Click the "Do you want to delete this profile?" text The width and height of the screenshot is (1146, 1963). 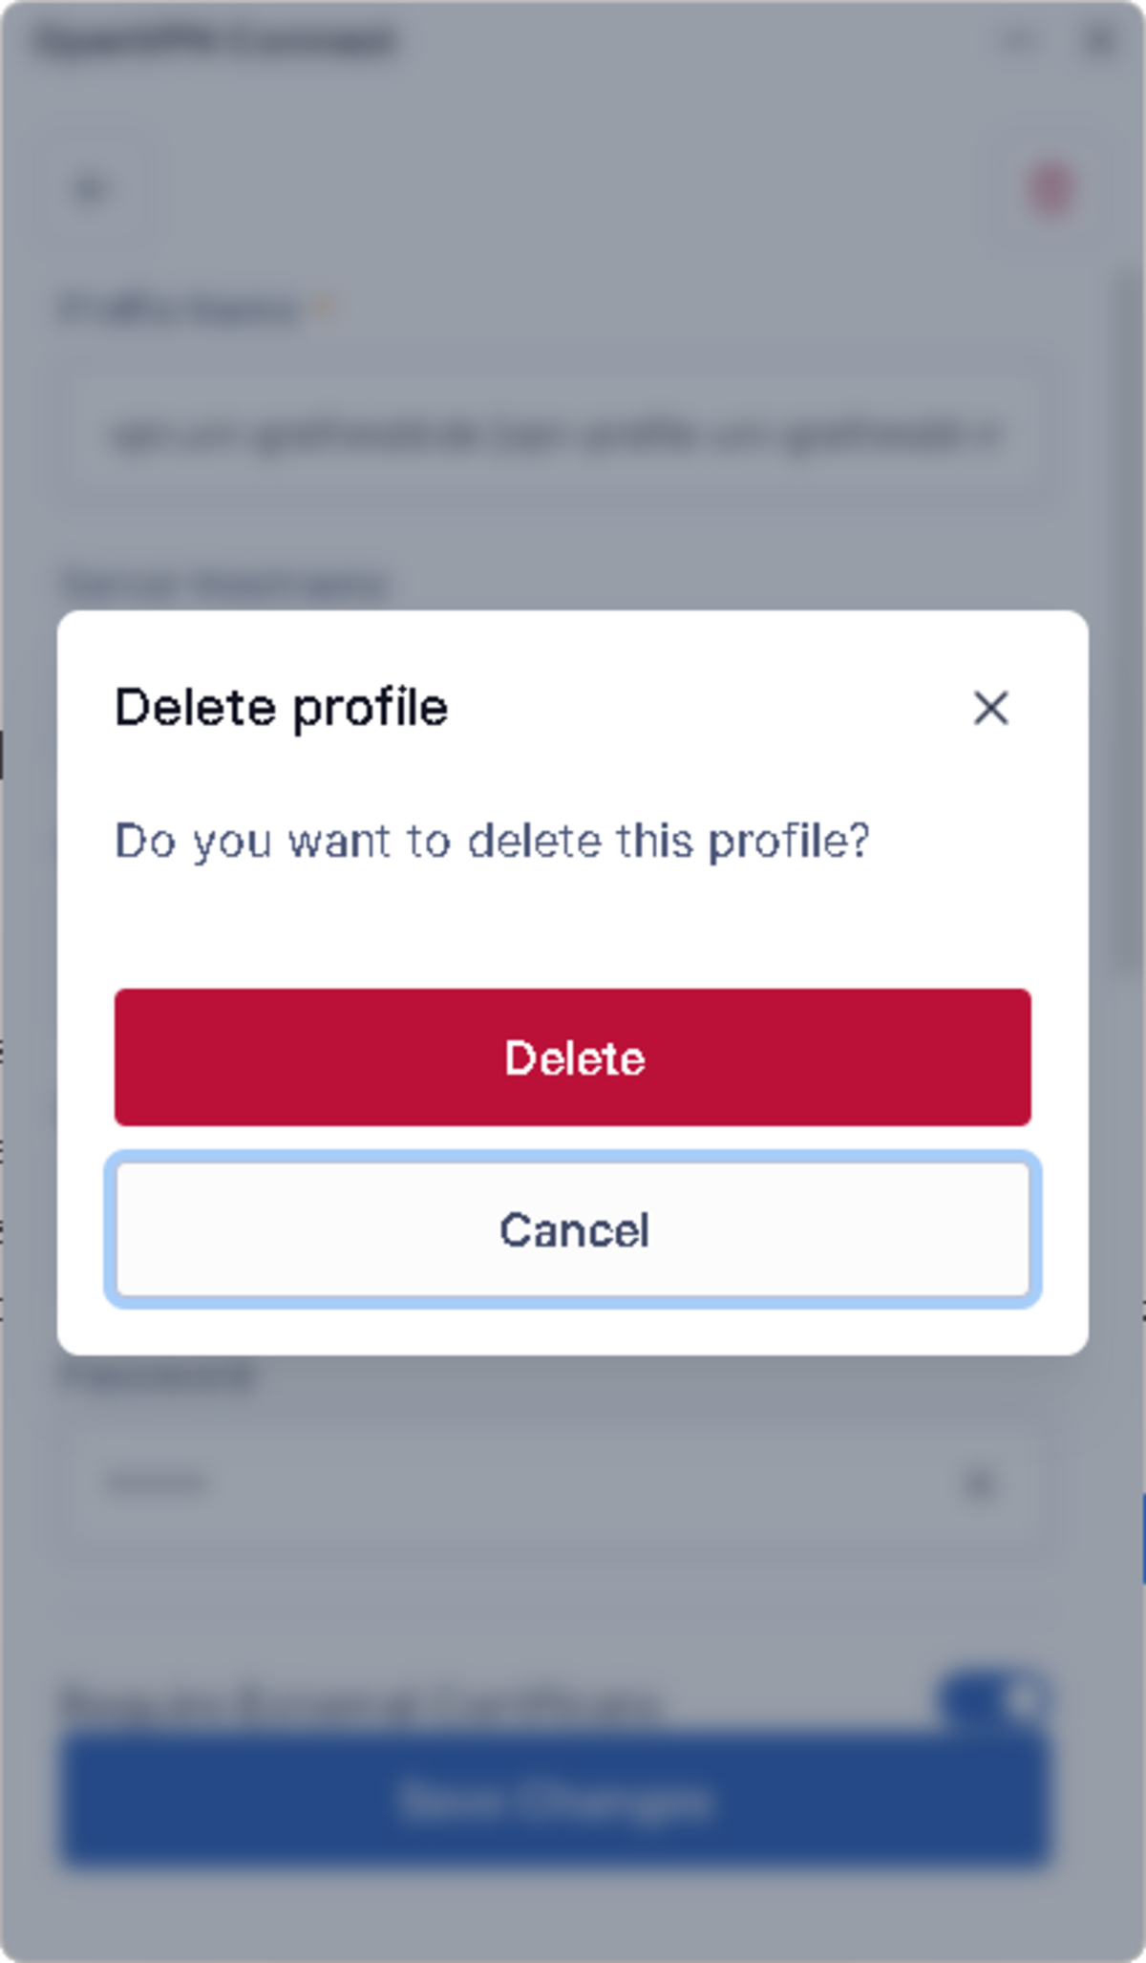(492, 842)
